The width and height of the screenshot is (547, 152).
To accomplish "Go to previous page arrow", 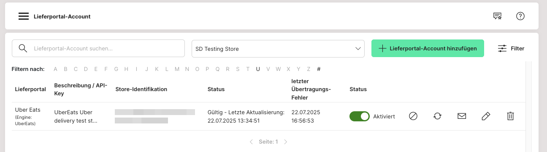I will (252, 142).
